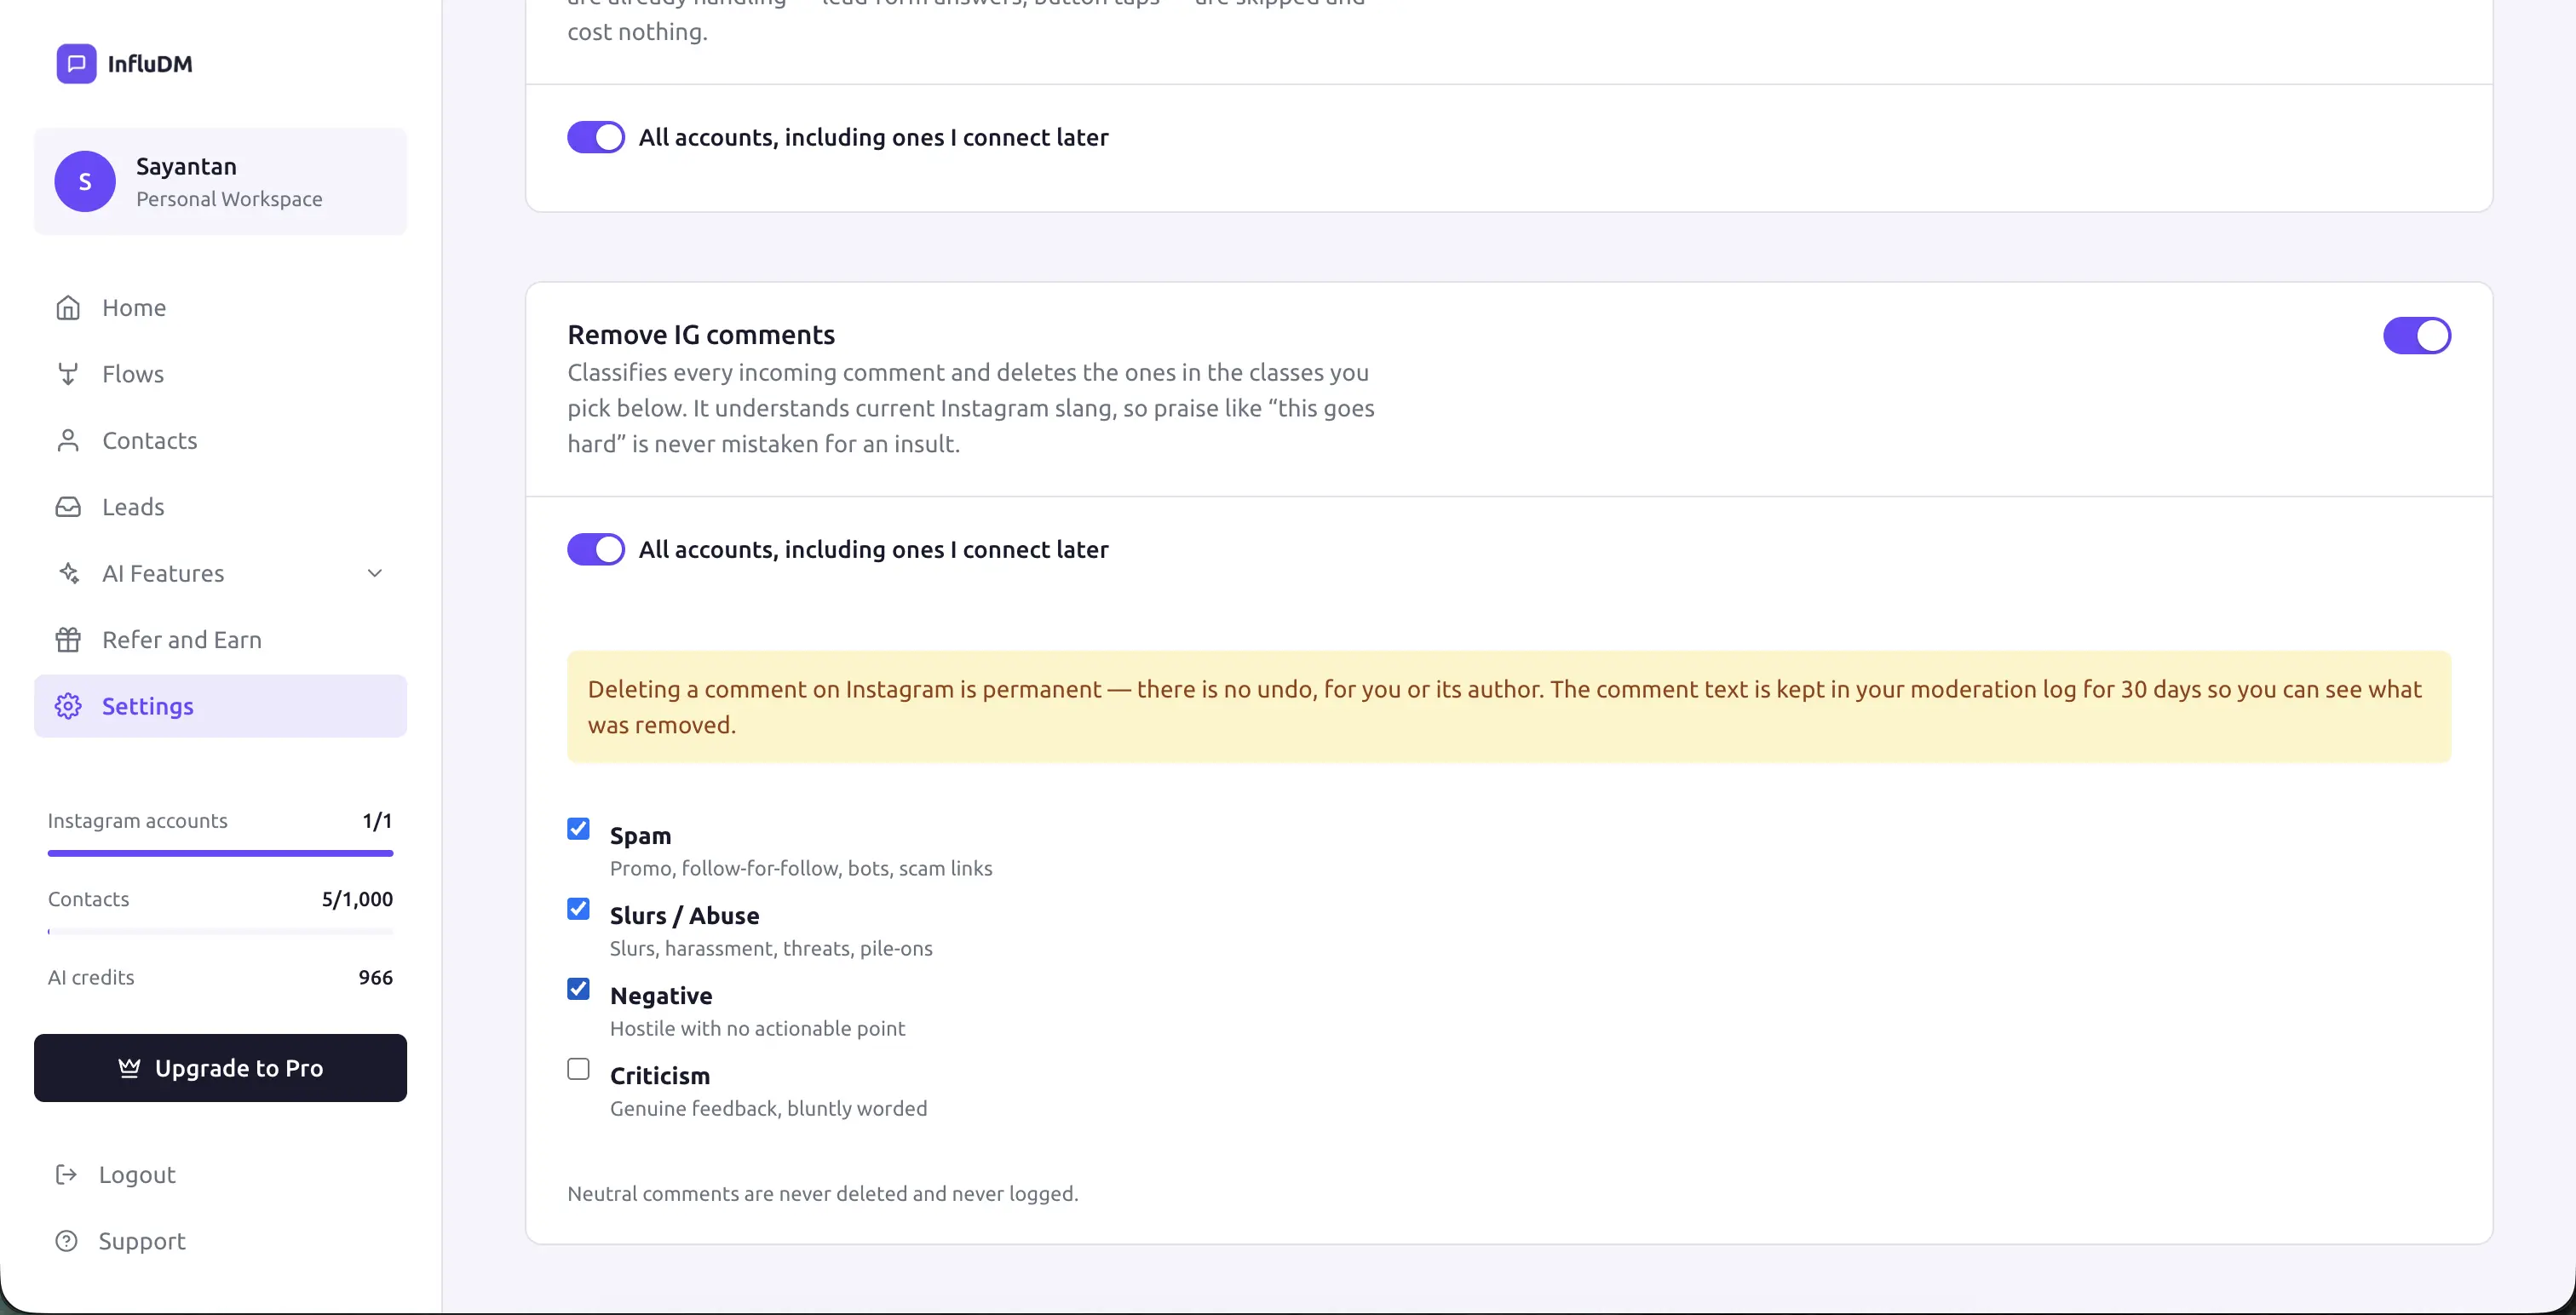Click the Spam label text
Image resolution: width=2576 pixels, height=1315 pixels.
point(640,835)
